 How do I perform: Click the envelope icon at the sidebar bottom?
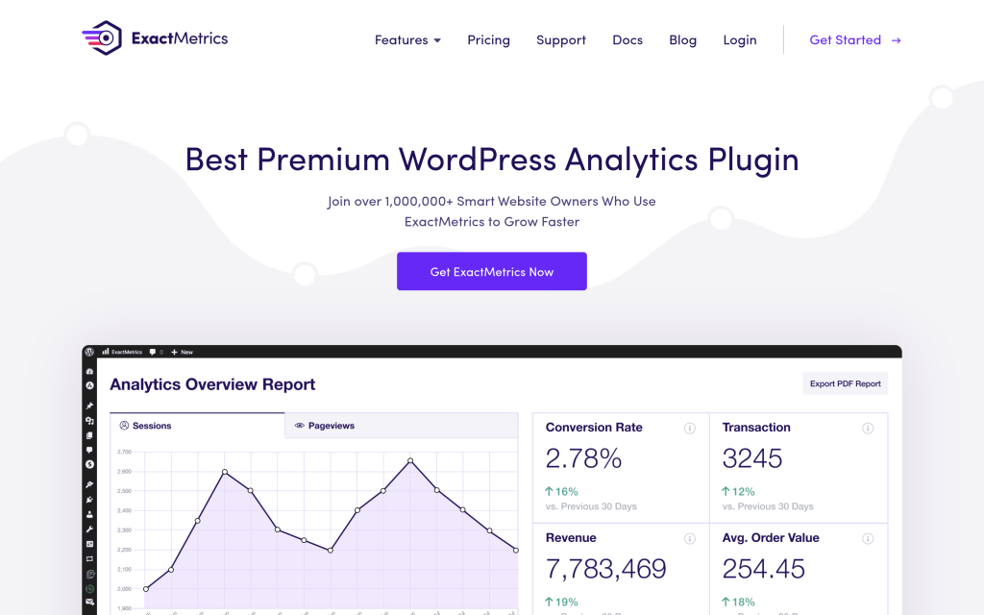point(89,602)
